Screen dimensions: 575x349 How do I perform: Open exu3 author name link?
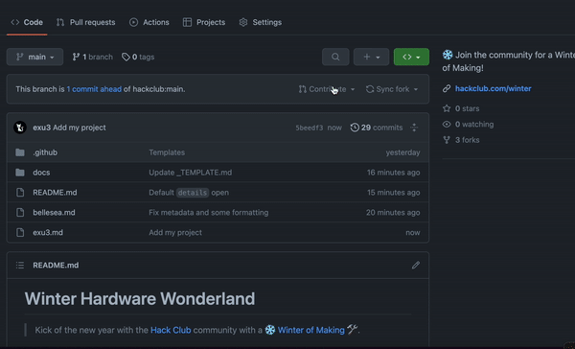click(42, 128)
